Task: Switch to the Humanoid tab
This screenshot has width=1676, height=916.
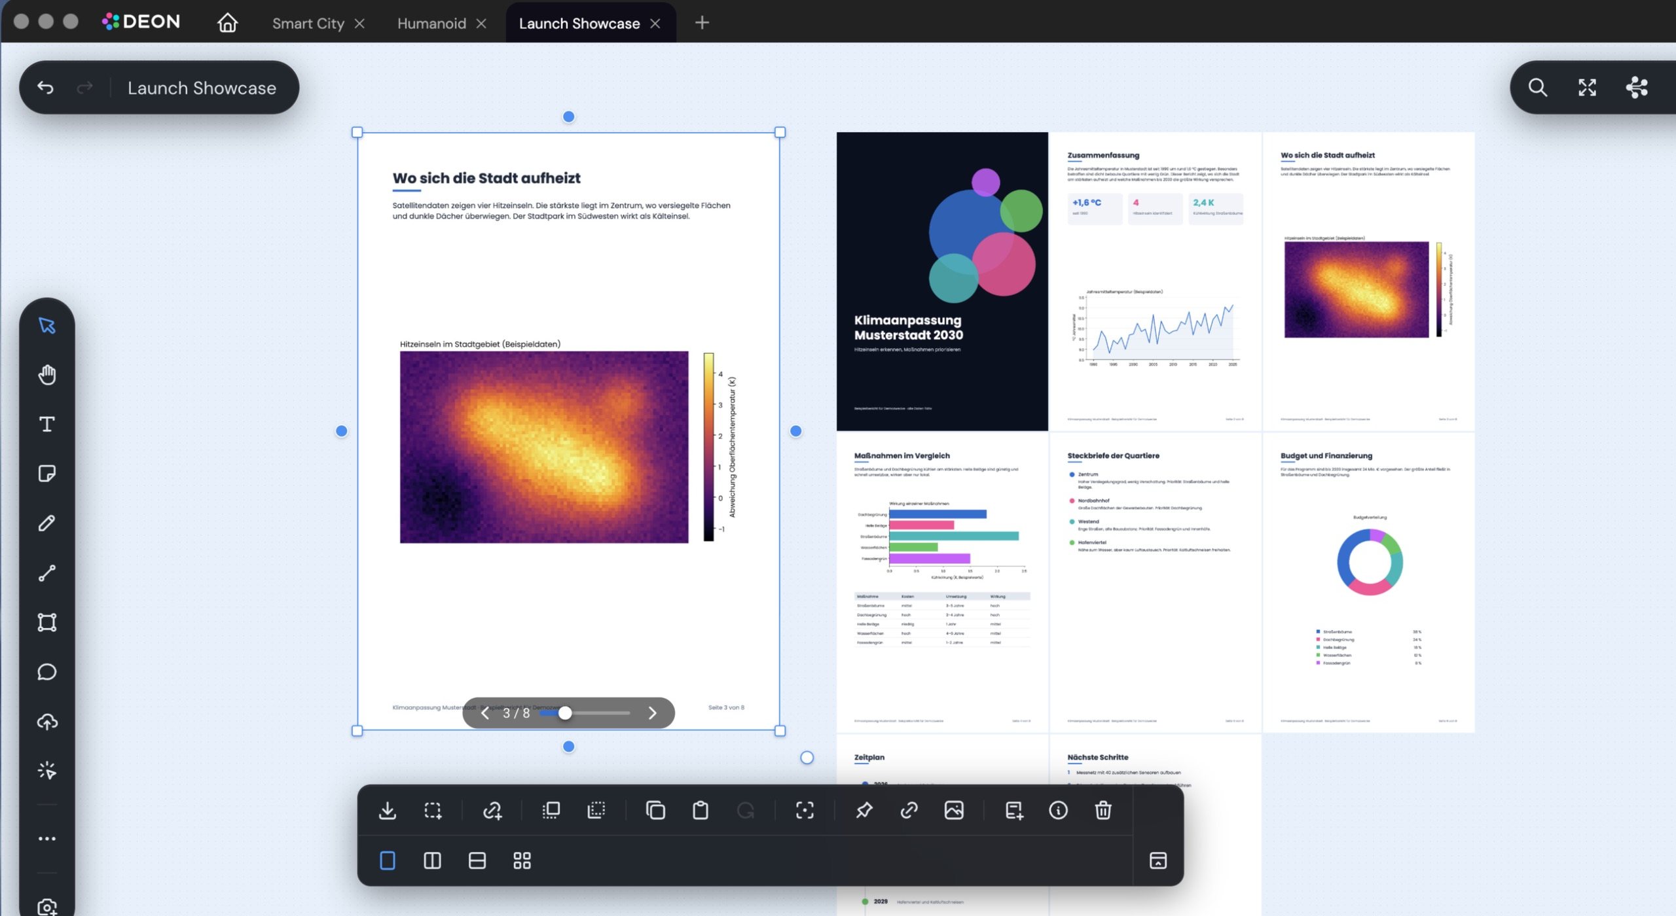Action: 431,23
